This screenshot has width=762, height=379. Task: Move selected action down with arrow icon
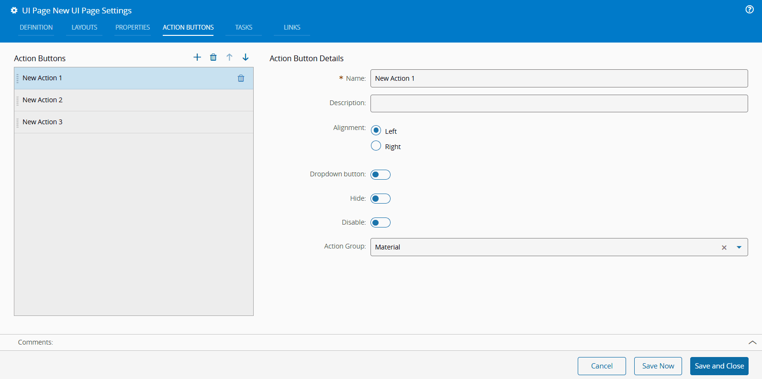point(246,57)
